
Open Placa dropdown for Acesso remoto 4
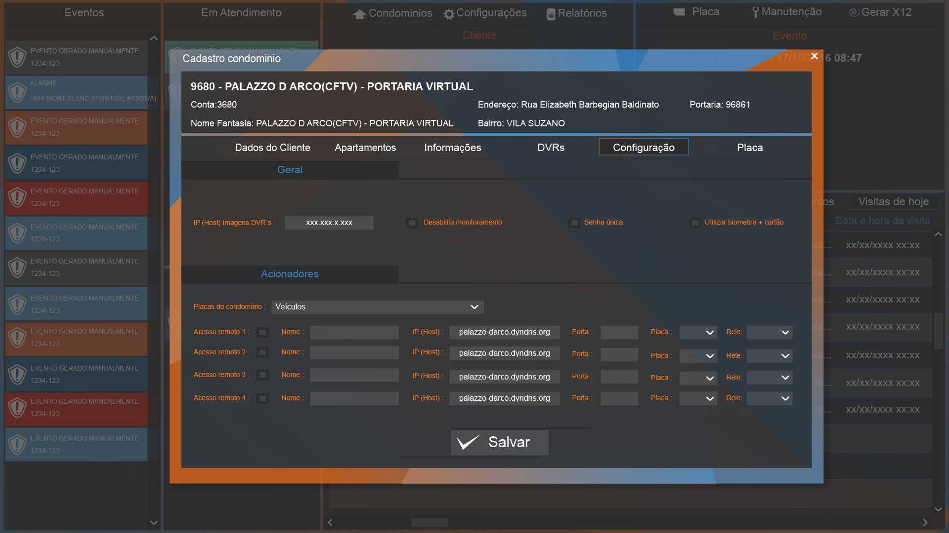698,398
